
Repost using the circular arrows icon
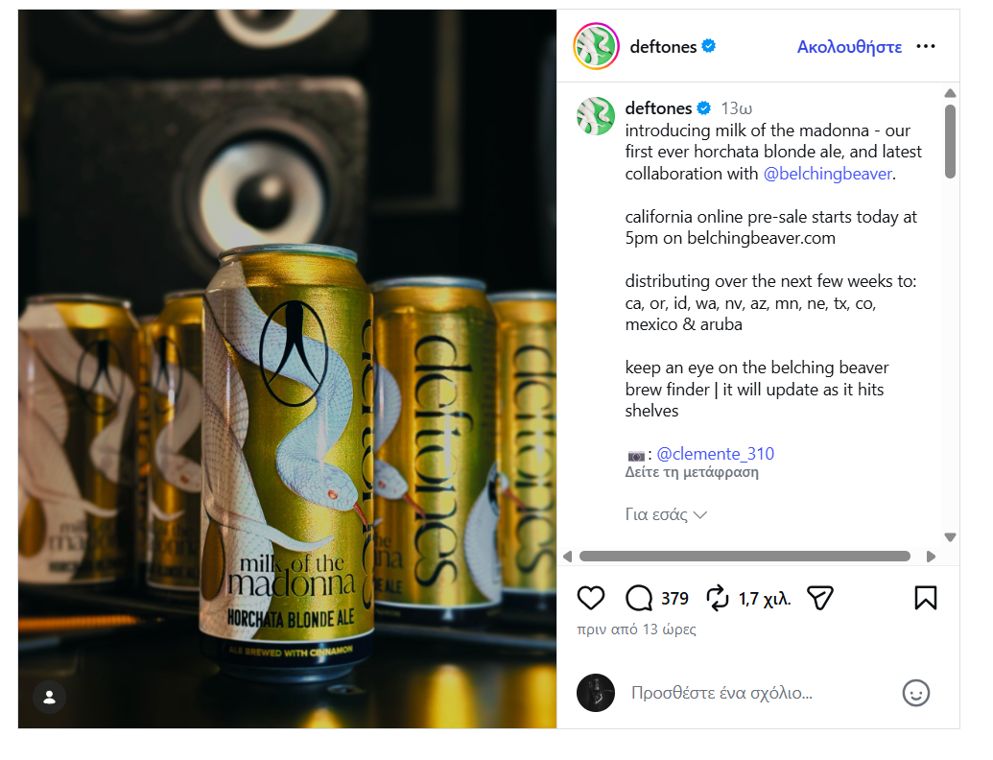[718, 599]
